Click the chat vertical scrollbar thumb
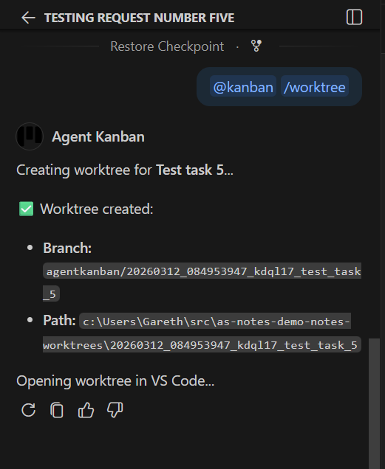The image size is (385, 469). [x=374, y=403]
